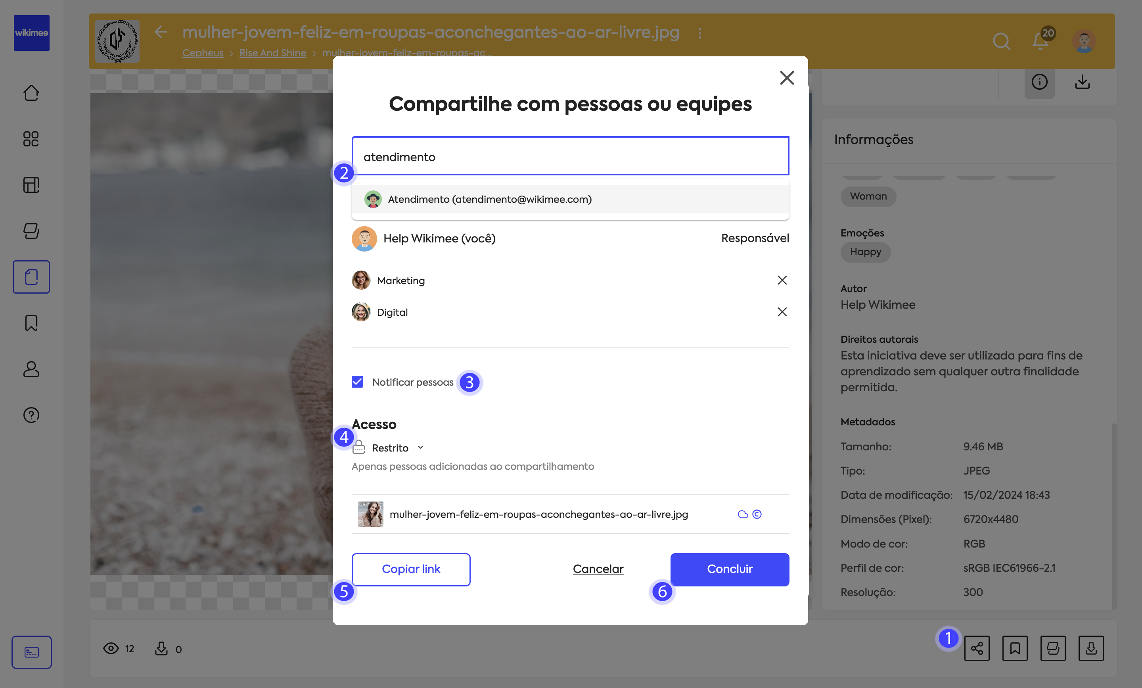Open the notifications bell icon
This screenshot has height=688, width=1142.
[x=1040, y=41]
